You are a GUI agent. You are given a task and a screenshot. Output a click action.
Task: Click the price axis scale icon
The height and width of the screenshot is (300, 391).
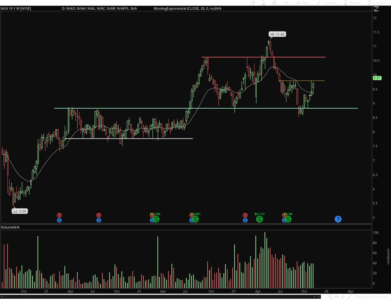(x=376, y=9)
